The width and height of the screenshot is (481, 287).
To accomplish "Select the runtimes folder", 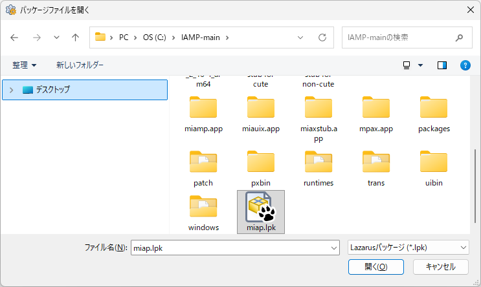I will pyautogui.click(x=319, y=169).
